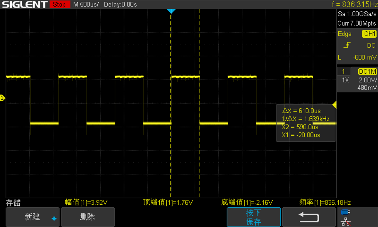Click the DC1M channel coupling badge
Viewport: 378px width, 227px height.
pyautogui.click(x=367, y=71)
